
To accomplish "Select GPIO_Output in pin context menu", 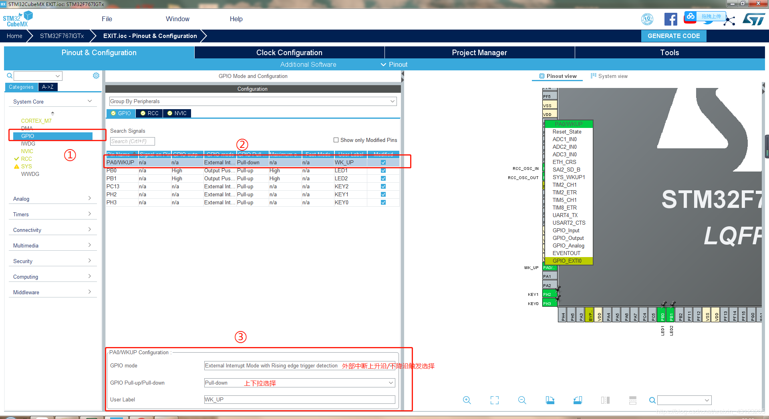I will point(568,238).
